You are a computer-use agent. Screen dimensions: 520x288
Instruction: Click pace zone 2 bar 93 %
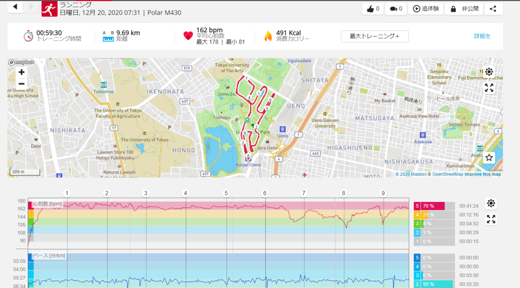tap(434, 284)
